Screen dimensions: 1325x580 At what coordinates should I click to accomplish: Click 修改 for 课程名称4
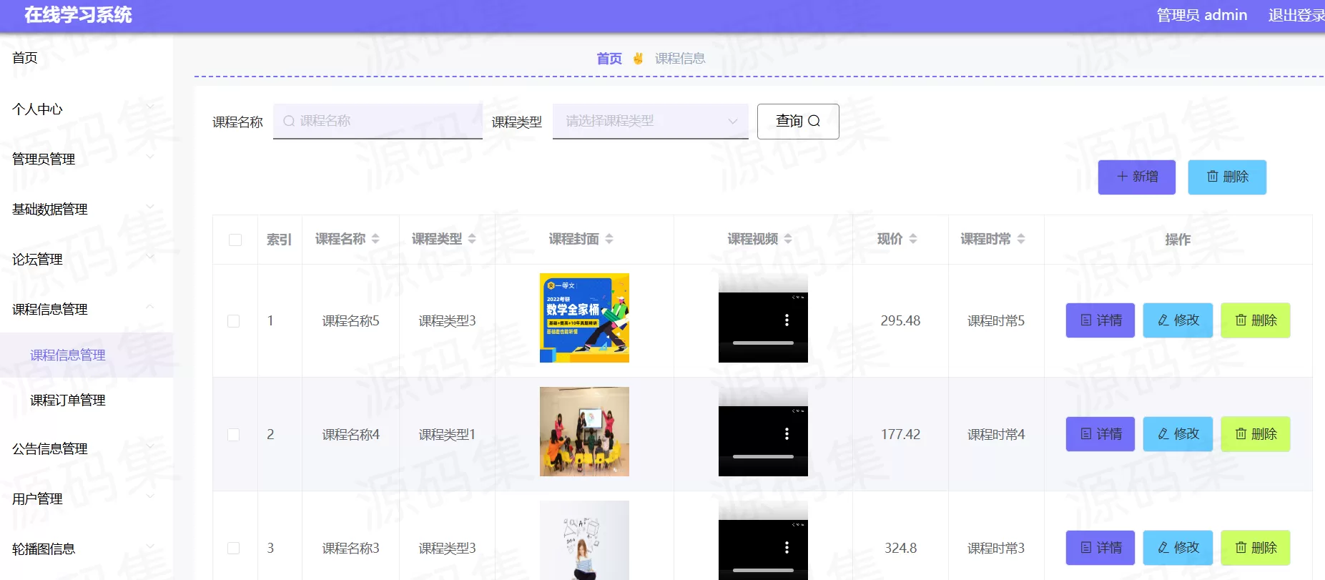1178,434
